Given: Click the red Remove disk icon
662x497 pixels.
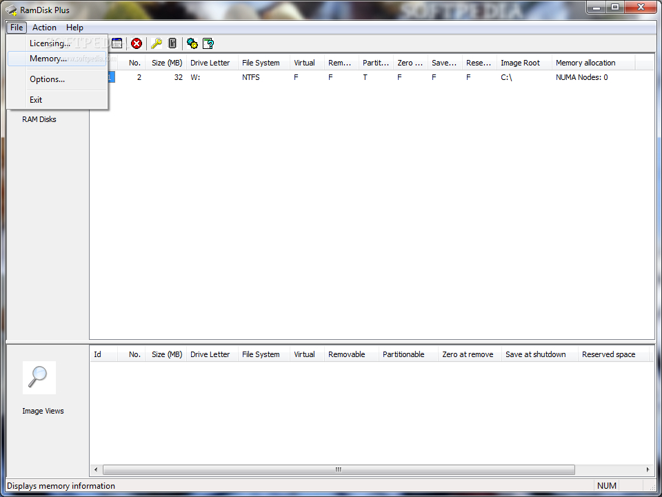Looking at the screenshot, I should 137,43.
